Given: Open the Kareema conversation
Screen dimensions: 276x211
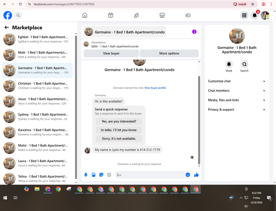Looking at the screenshot, I should [37, 132].
